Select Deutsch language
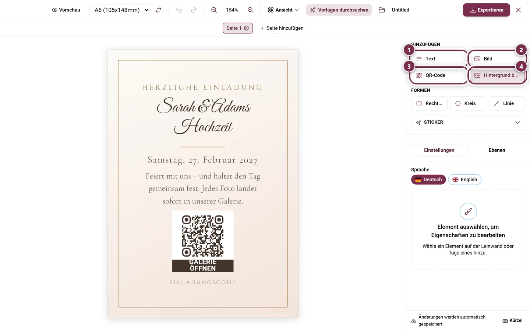Image resolution: width=530 pixels, height=331 pixels. point(428,179)
